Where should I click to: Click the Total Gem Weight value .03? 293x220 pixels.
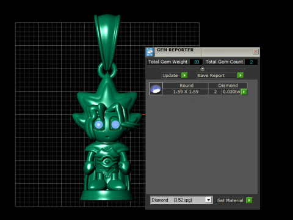(x=196, y=62)
